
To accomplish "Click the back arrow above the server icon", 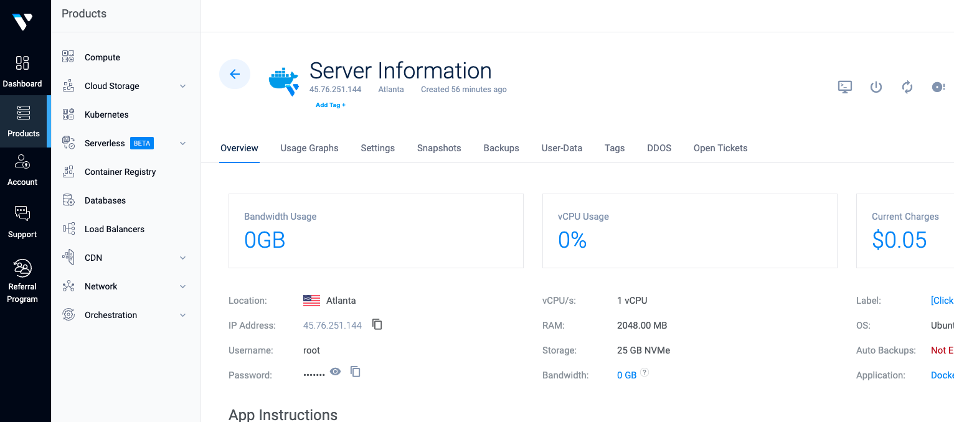I will (x=235, y=73).
